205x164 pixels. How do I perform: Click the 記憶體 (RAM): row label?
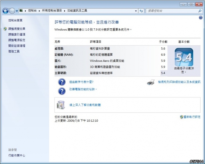64,55
